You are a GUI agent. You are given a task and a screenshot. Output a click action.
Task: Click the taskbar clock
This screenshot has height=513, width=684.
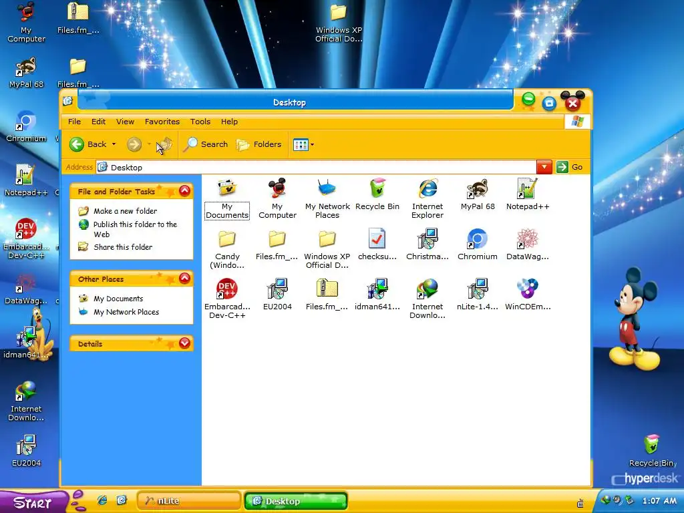point(659,501)
